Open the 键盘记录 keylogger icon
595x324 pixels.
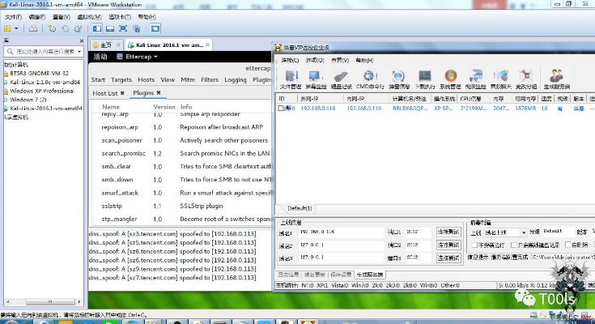pyautogui.click(x=342, y=79)
